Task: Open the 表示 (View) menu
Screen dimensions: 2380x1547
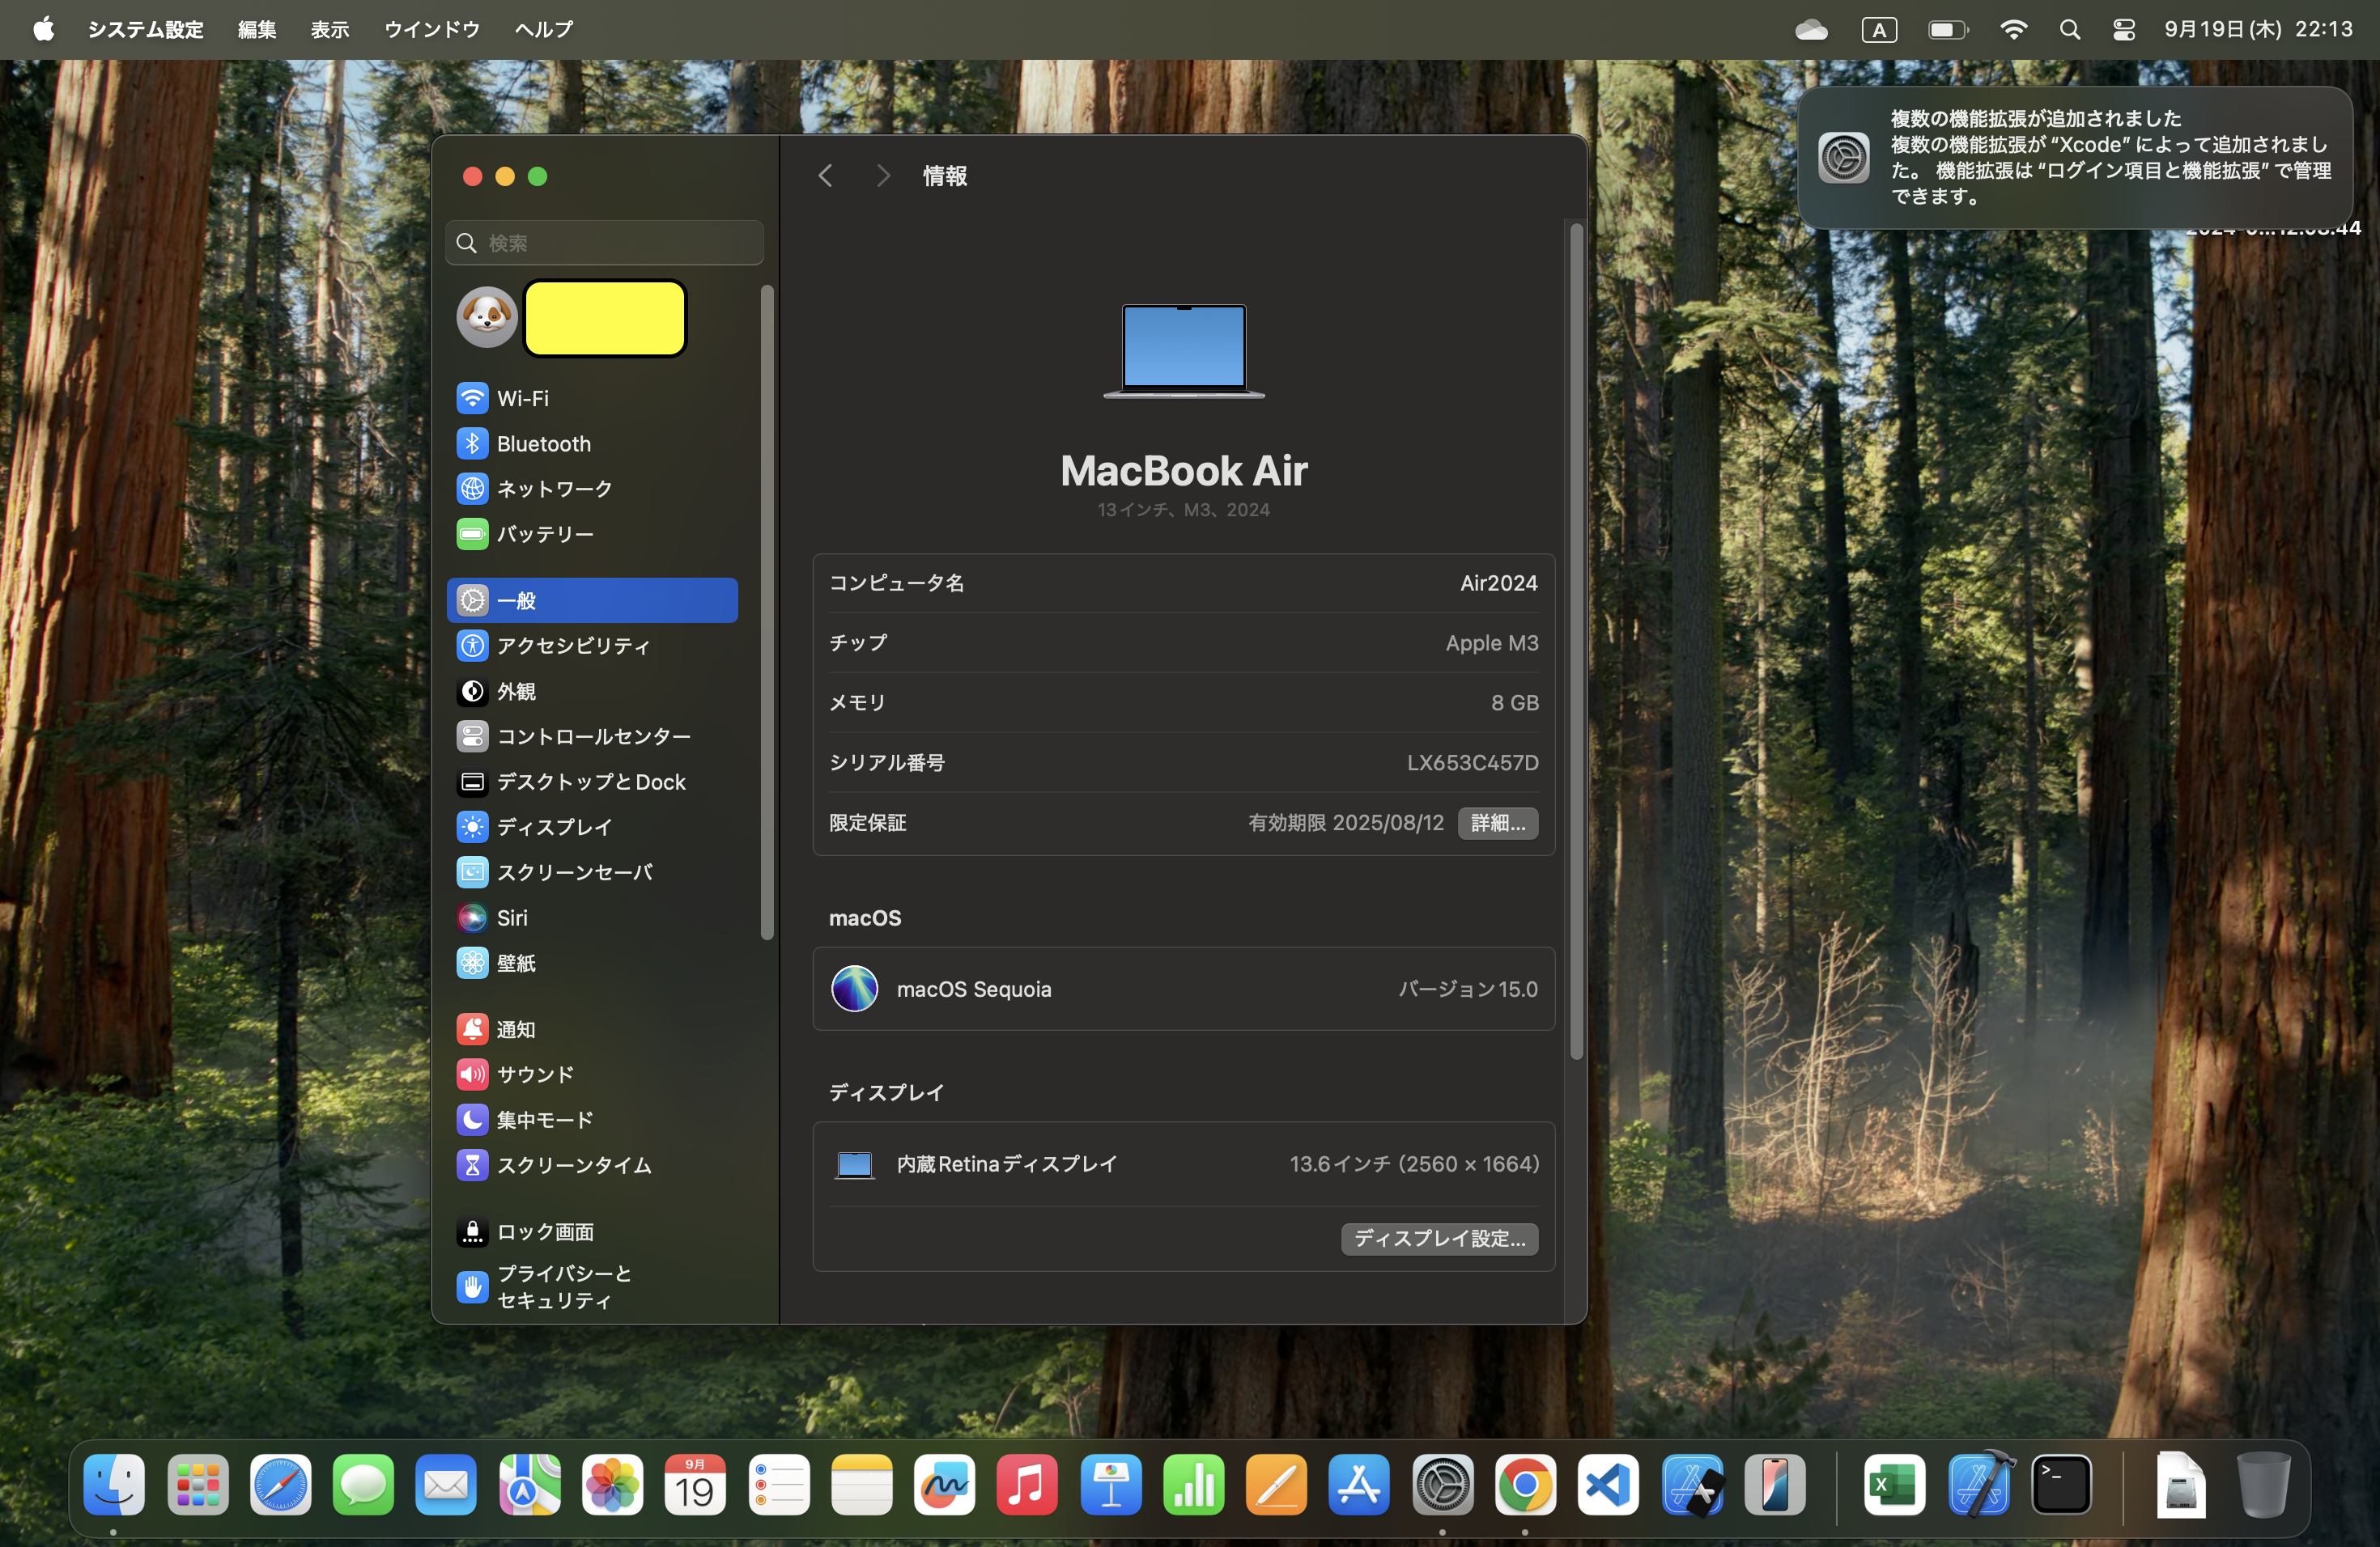Action: pyautogui.click(x=329, y=30)
